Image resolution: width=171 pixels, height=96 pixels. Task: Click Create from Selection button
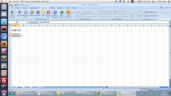(89, 17)
